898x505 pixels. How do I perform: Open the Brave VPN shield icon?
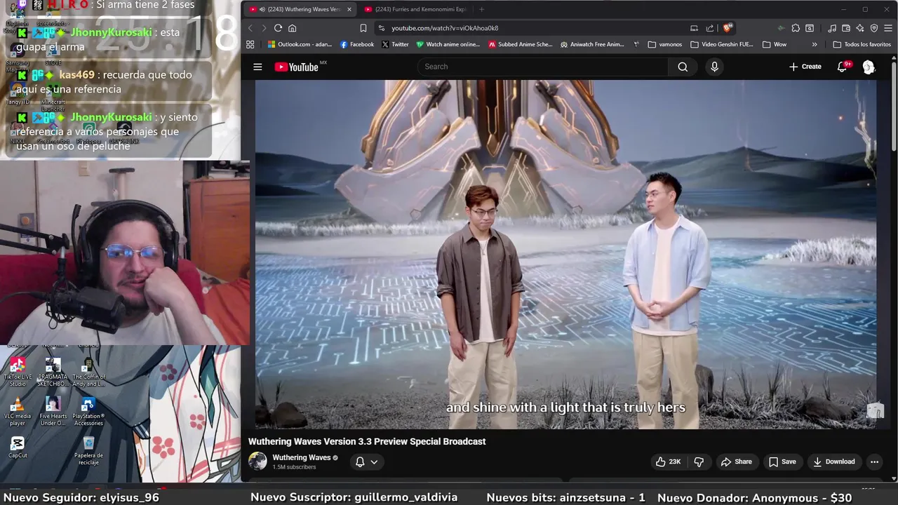[874, 28]
